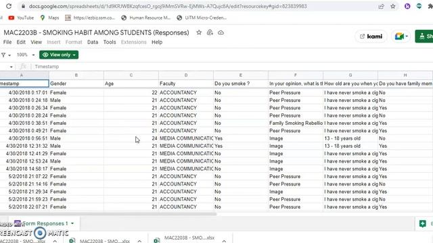Expand options for third downloaded xlsx file
This screenshot has width=433, height=243.
pyautogui.click(x=224, y=241)
